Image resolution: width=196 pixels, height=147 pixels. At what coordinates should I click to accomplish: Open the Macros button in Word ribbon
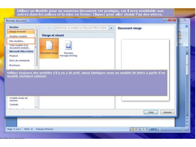(x=180, y=36)
